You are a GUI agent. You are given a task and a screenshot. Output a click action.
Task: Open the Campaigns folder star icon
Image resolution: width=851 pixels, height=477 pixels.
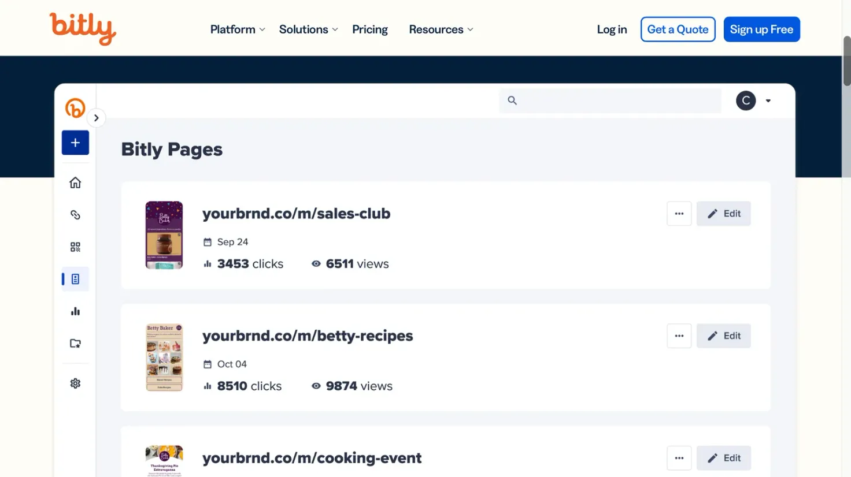[x=75, y=344]
